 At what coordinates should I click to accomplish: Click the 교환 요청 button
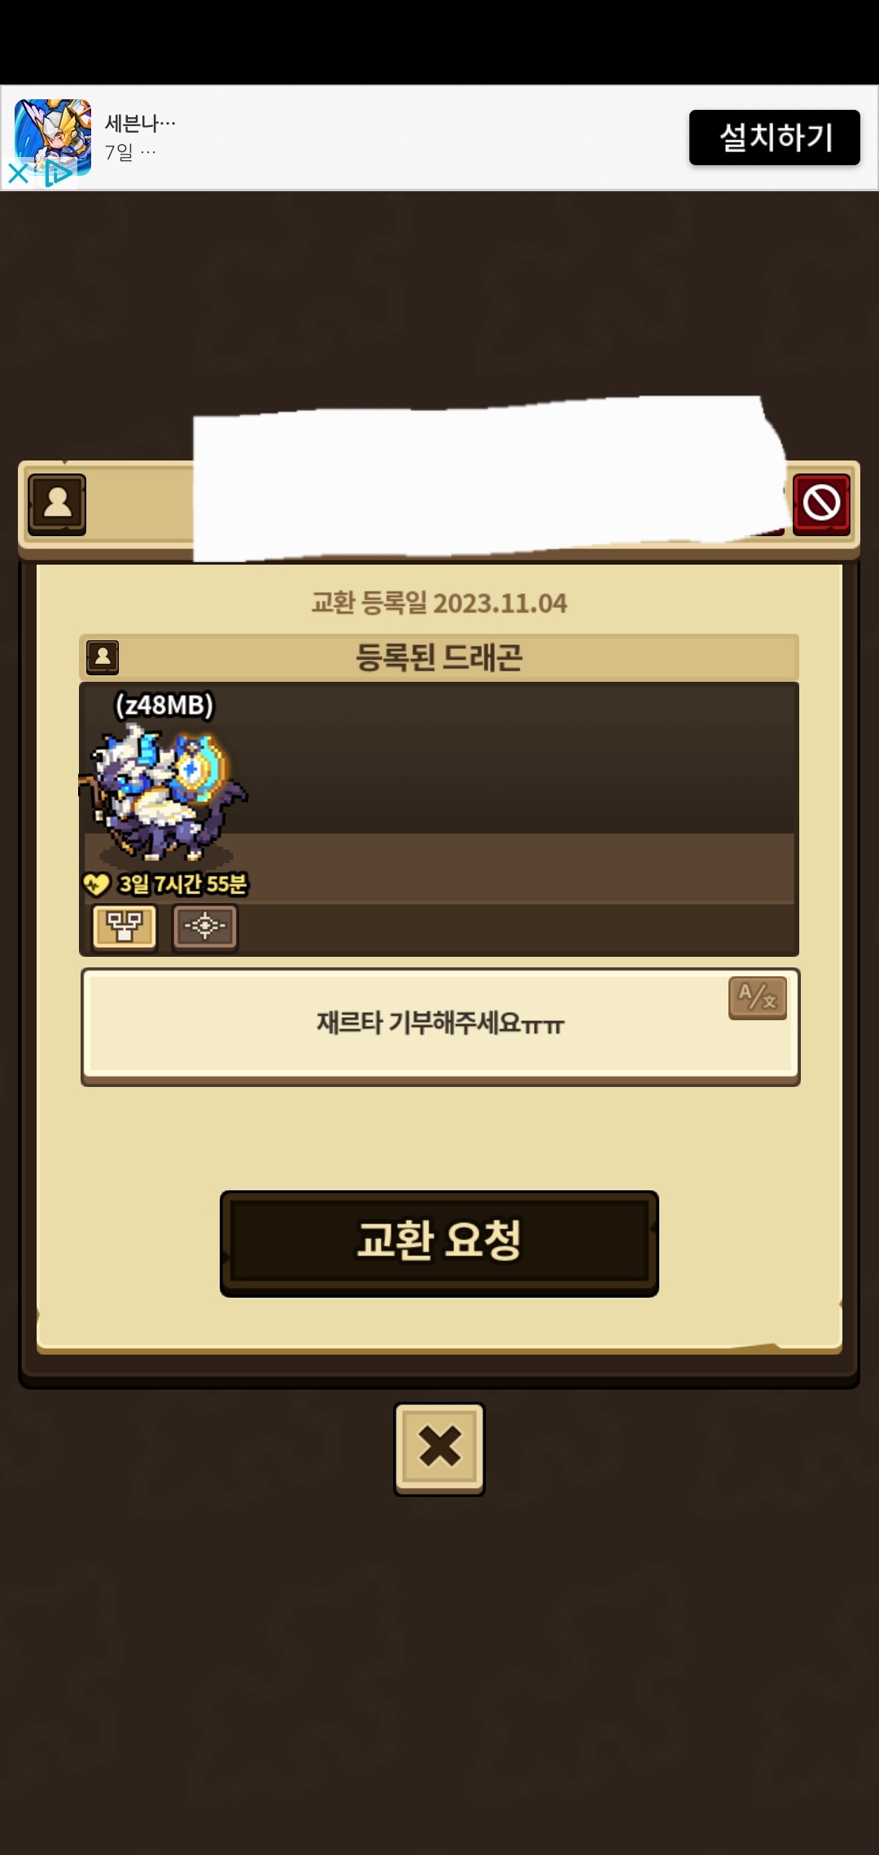pyautogui.click(x=439, y=1243)
